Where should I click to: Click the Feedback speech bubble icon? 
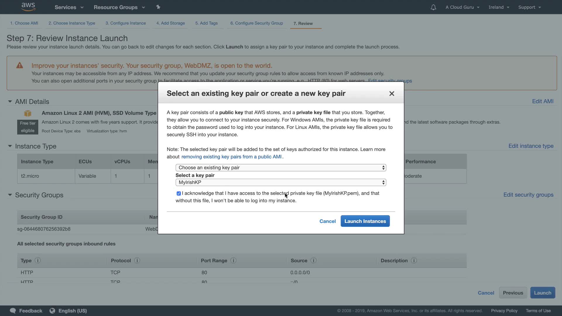pos(13,311)
